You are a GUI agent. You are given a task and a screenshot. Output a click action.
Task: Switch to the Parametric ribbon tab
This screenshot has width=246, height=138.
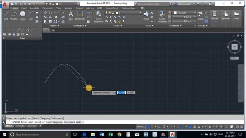(48, 8)
